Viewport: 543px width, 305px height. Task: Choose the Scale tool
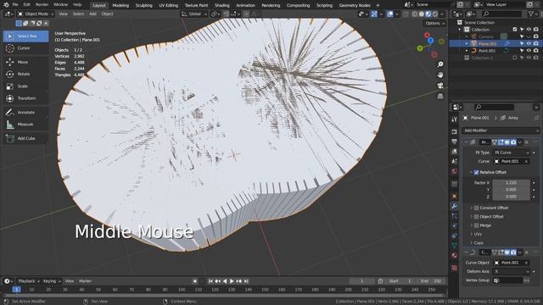pos(25,86)
